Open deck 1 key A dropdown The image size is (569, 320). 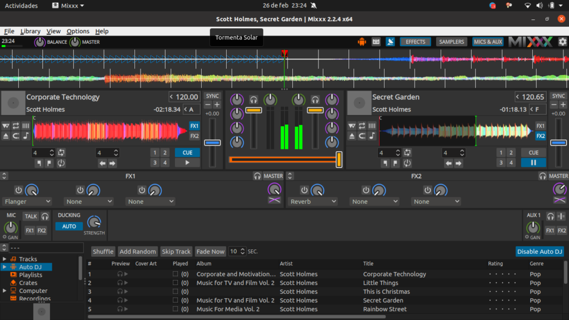[191, 109]
